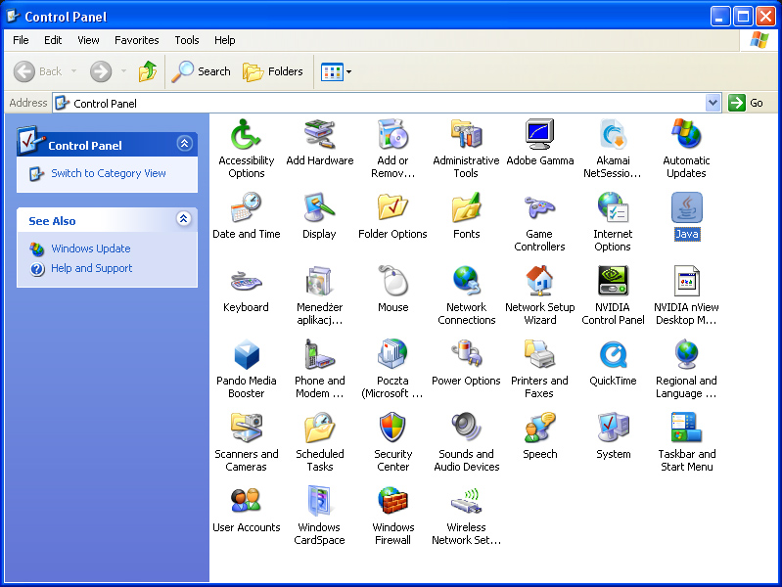The width and height of the screenshot is (782, 587).
Task: Click the Windows Update link
Action: [x=91, y=248]
